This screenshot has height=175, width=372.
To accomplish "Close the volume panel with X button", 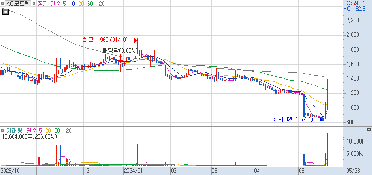I will point(369,130).
